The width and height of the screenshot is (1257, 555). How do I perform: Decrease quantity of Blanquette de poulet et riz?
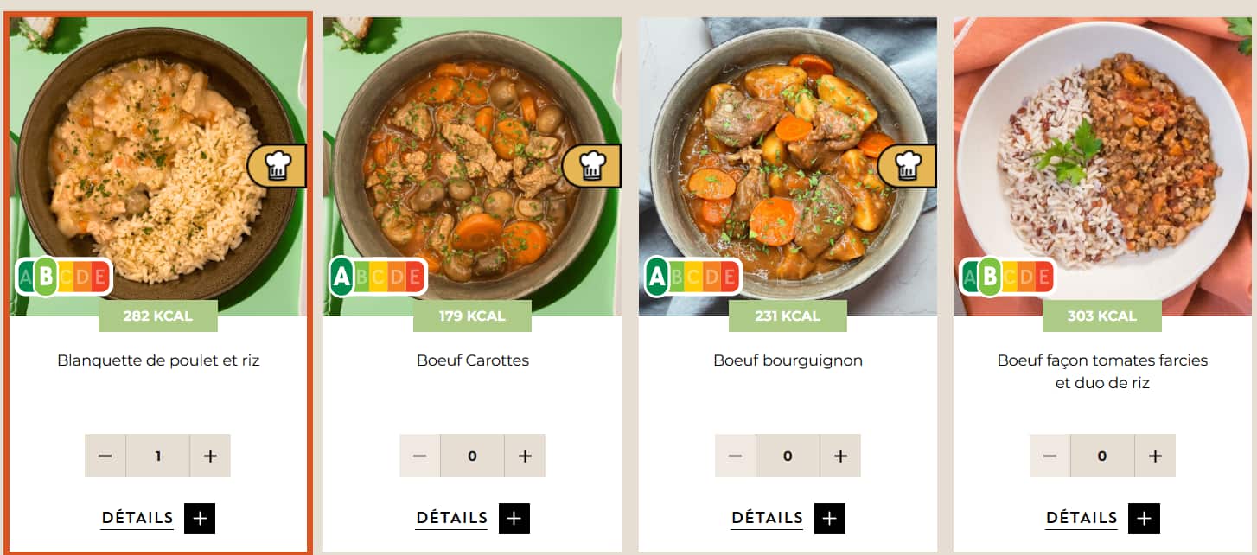point(105,456)
